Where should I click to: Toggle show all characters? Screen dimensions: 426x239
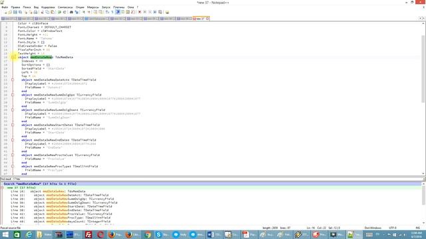coord(112,12)
